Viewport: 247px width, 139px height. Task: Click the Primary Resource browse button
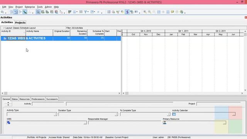tap(225, 123)
